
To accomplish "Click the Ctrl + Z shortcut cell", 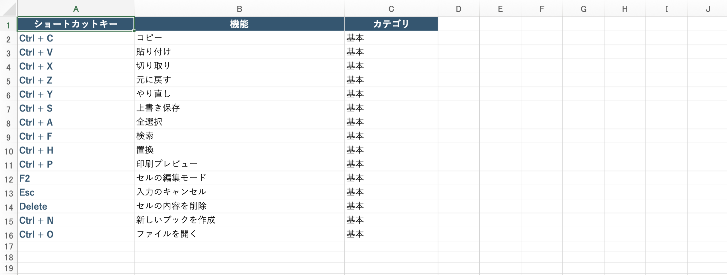I will [76, 80].
